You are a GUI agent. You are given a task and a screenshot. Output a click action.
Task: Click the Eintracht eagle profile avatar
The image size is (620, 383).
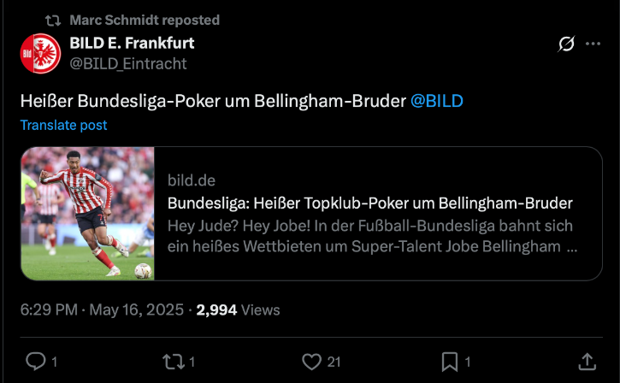[40, 53]
